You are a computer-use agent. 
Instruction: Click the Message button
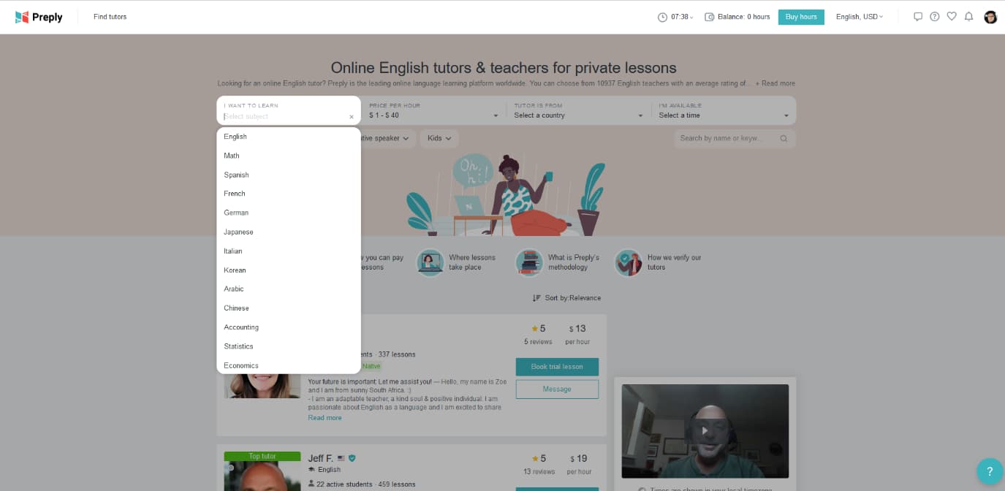[557, 389]
